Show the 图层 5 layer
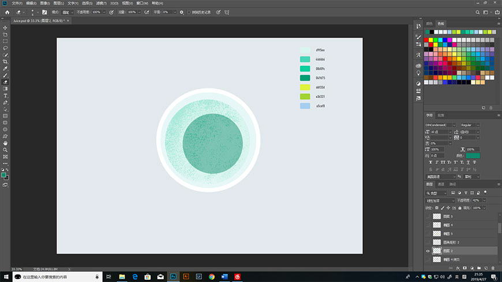This screenshot has height=282, width=502. pos(428,216)
